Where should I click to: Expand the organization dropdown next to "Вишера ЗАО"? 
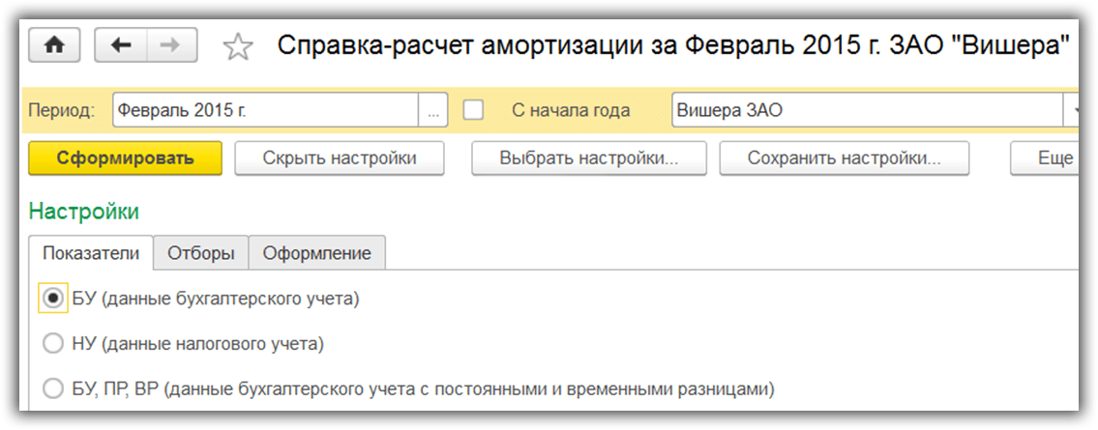click(x=1072, y=110)
